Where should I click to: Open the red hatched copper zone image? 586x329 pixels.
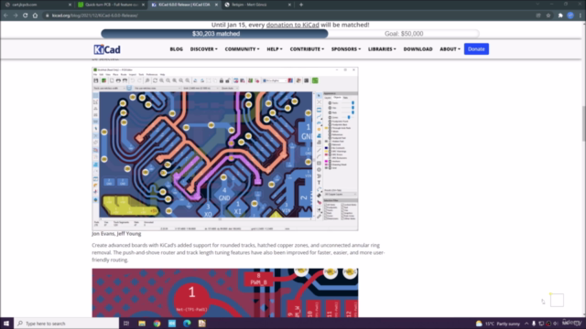(x=225, y=292)
